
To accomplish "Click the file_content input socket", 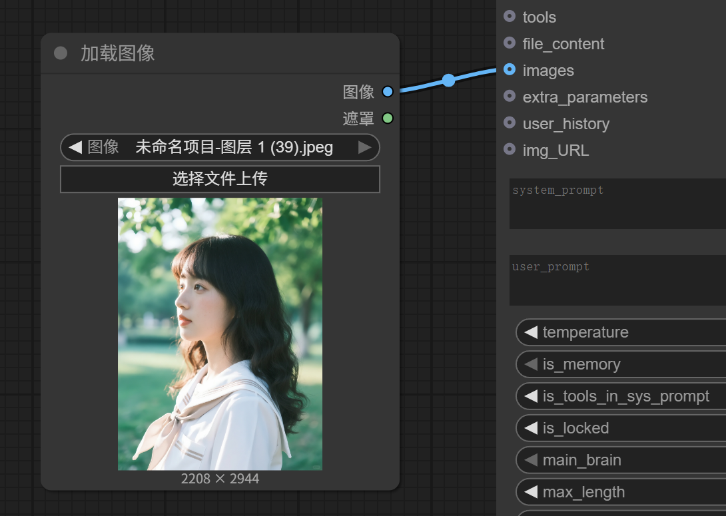I will [510, 43].
